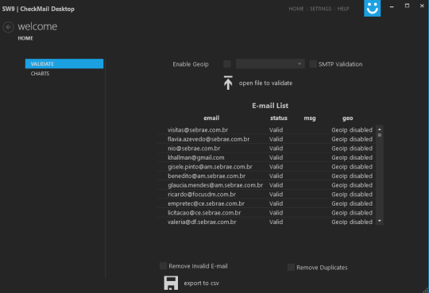The width and height of the screenshot is (429, 293).
Task: Click the email column header
Action: tap(211, 118)
